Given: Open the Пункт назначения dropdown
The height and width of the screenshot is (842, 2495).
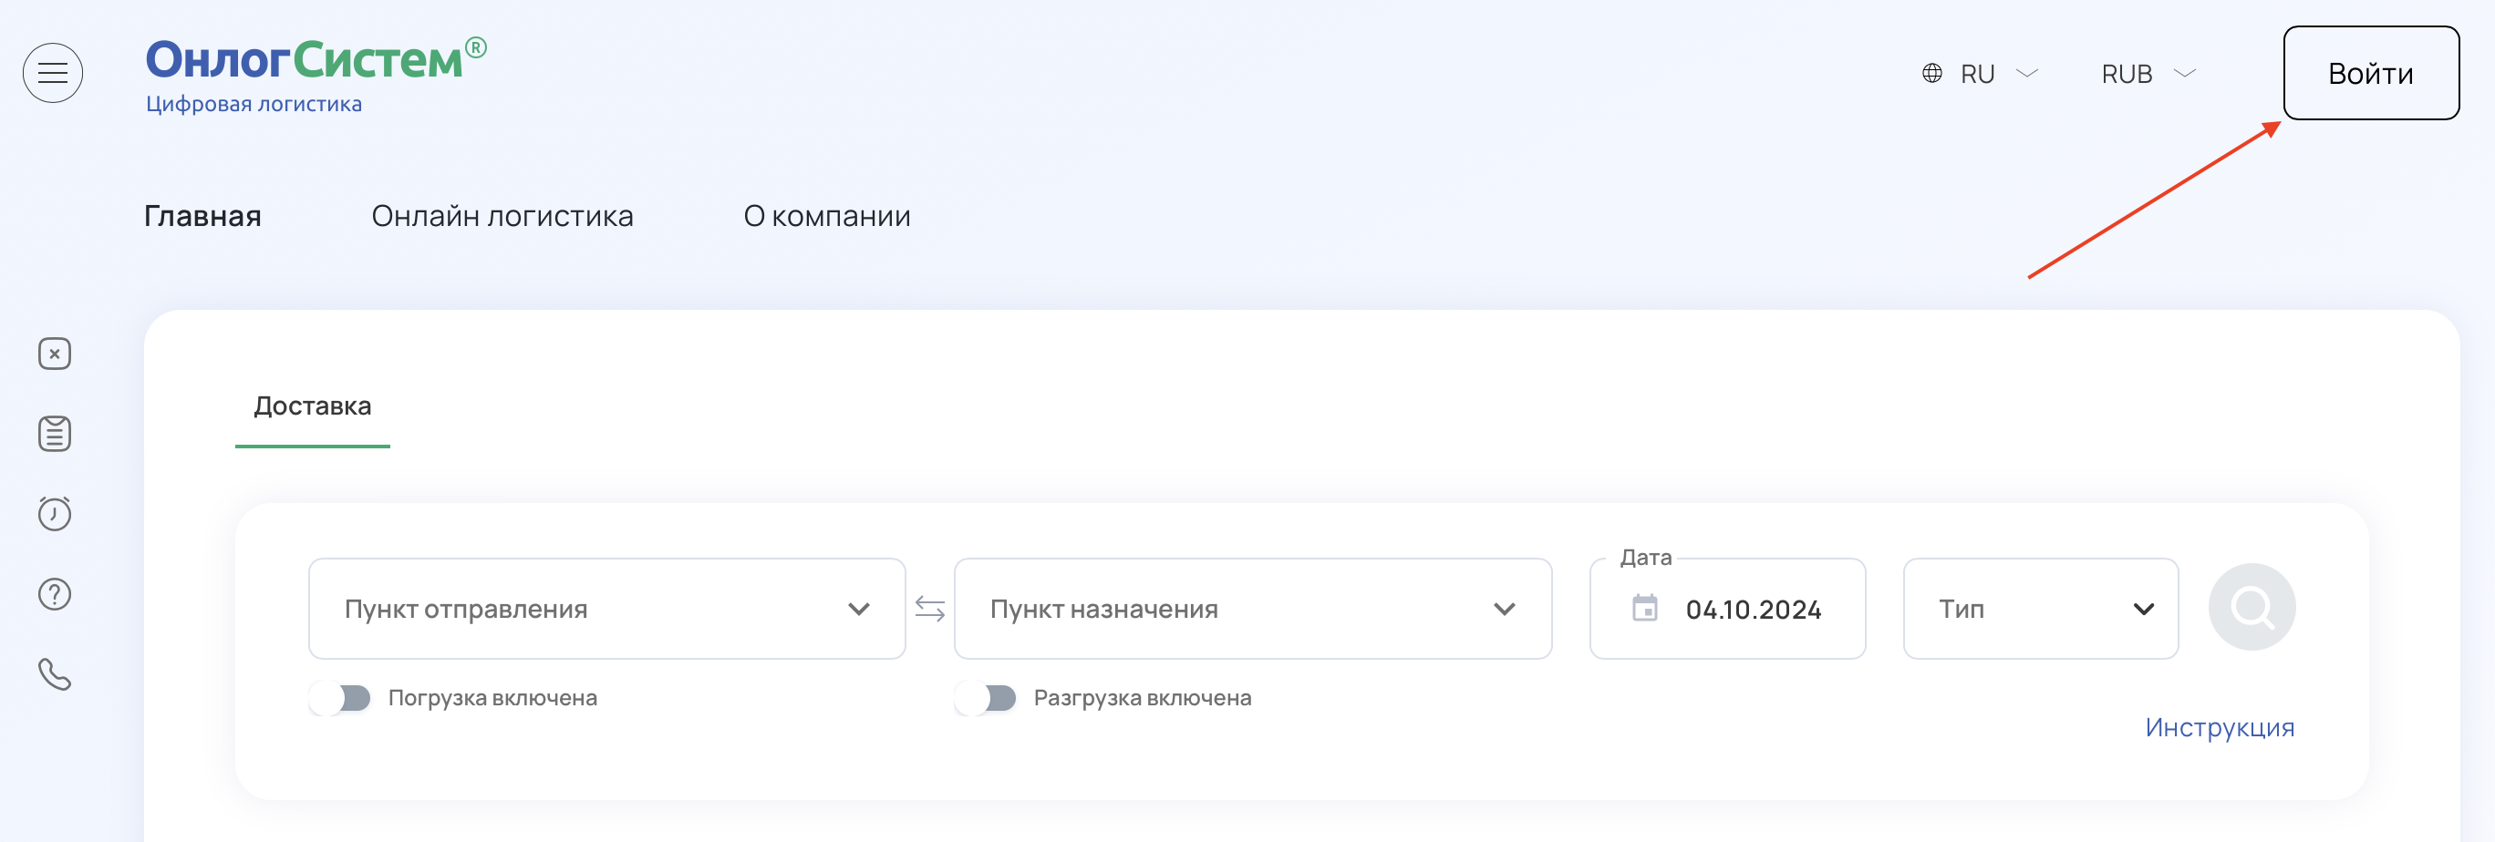Looking at the screenshot, I should [1252, 609].
